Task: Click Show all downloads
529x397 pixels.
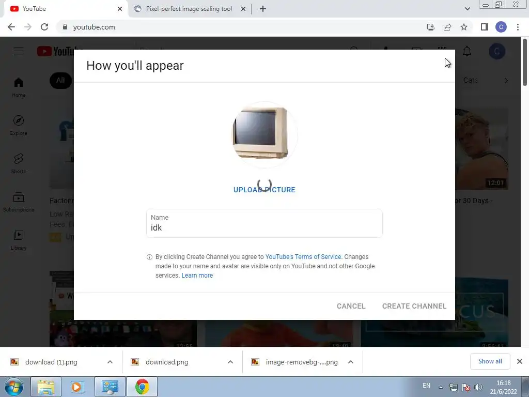Action: click(x=490, y=361)
